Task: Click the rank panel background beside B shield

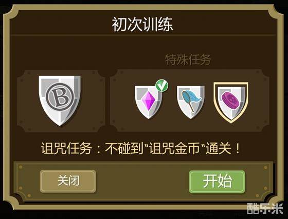Action: 28,101
